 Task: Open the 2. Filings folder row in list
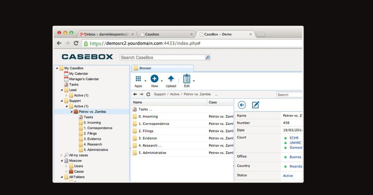click(x=146, y=131)
